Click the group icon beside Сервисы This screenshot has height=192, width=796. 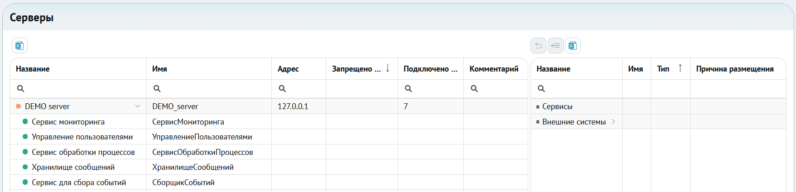pyautogui.click(x=538, y=107)
